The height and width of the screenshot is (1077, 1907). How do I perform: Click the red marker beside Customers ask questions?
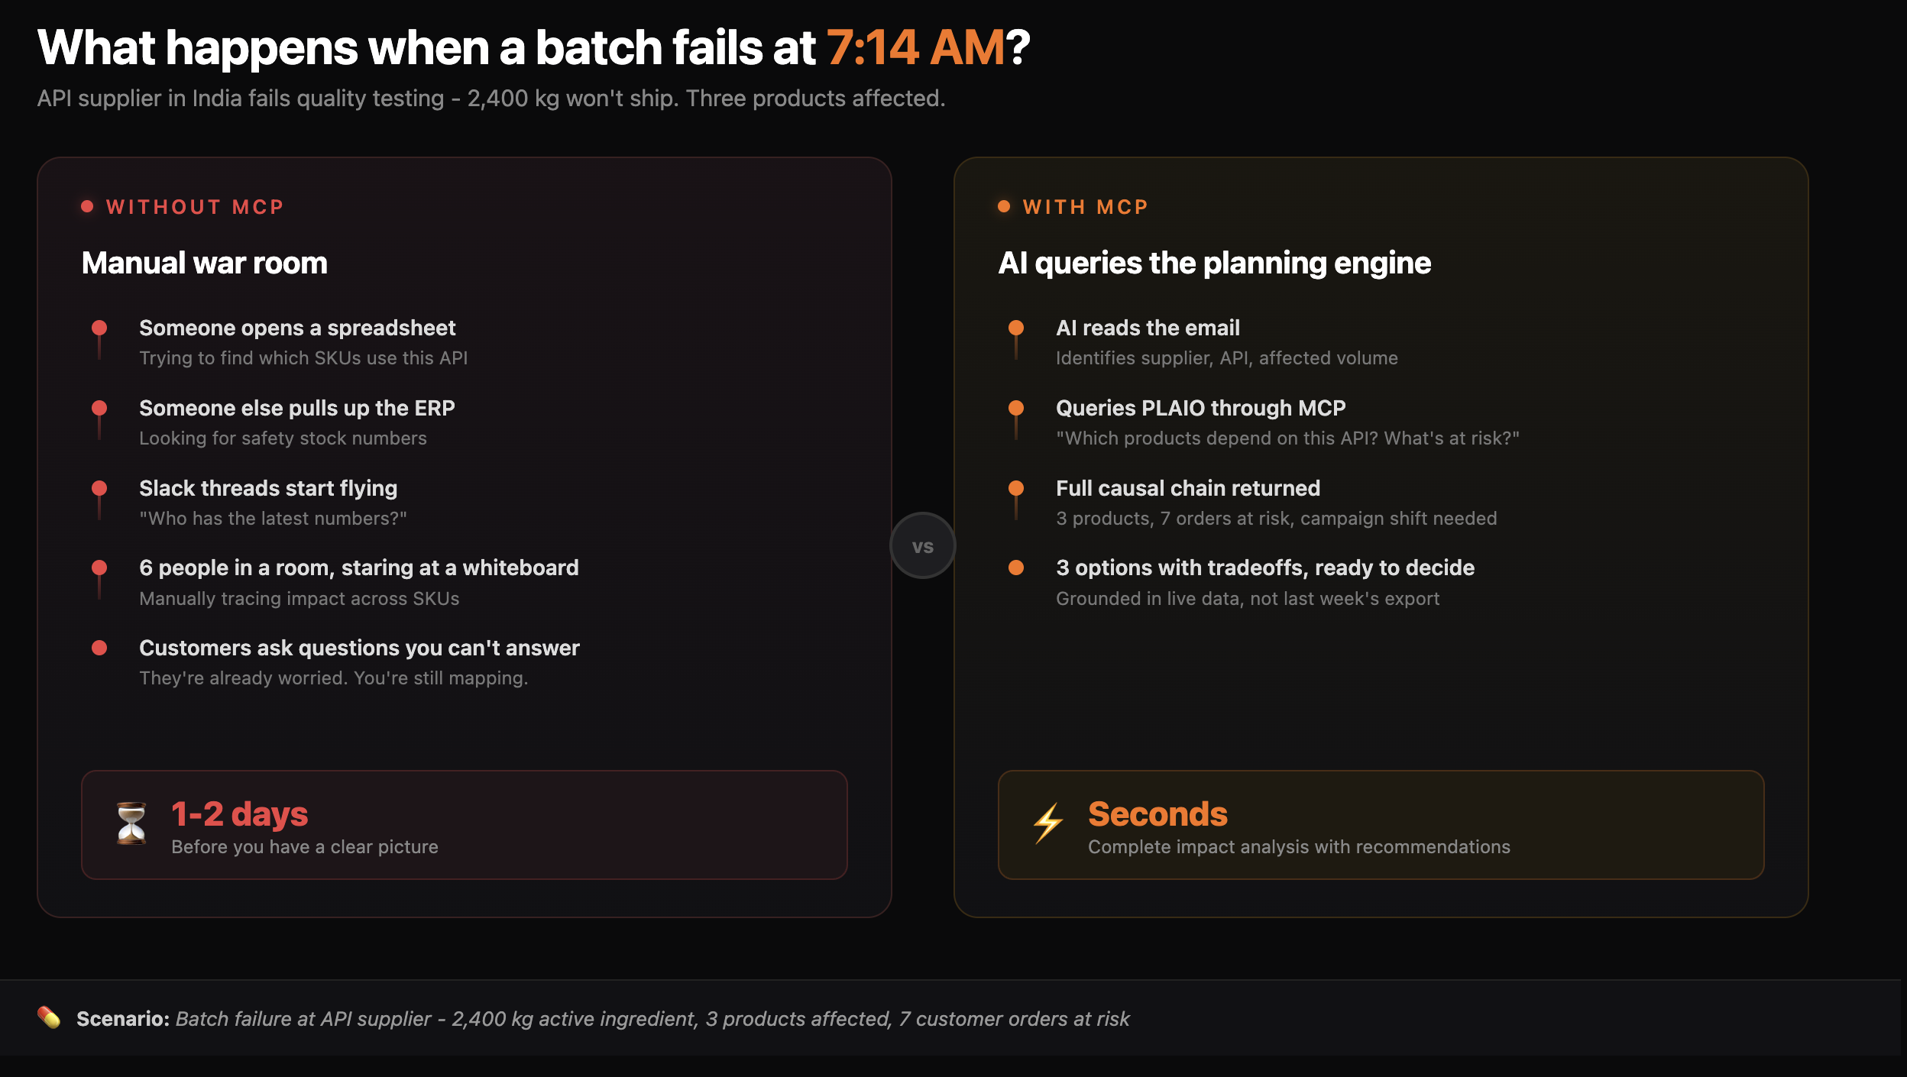pos(99,648)
